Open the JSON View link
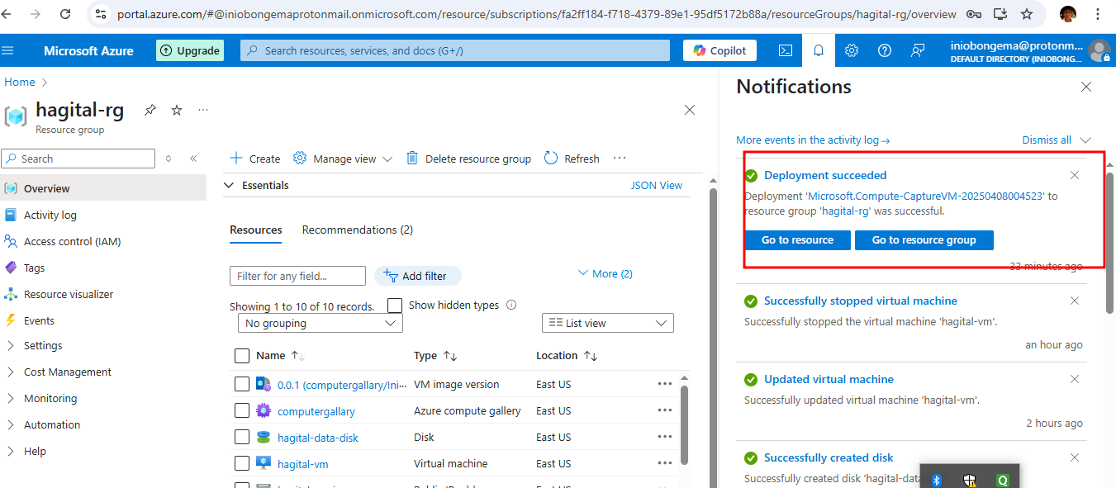1116x488 pixels. pos(657,186)
